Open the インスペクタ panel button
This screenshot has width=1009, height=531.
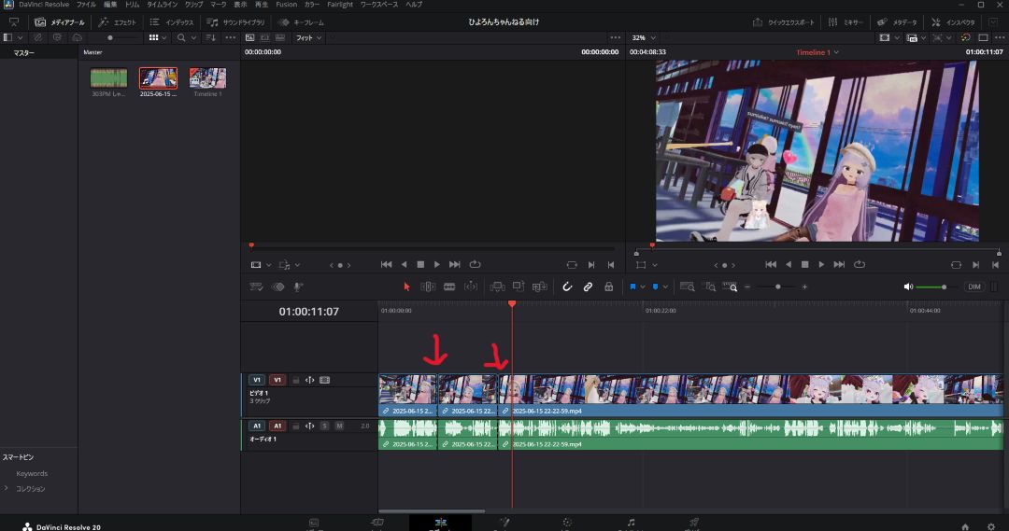coord(954,21)
